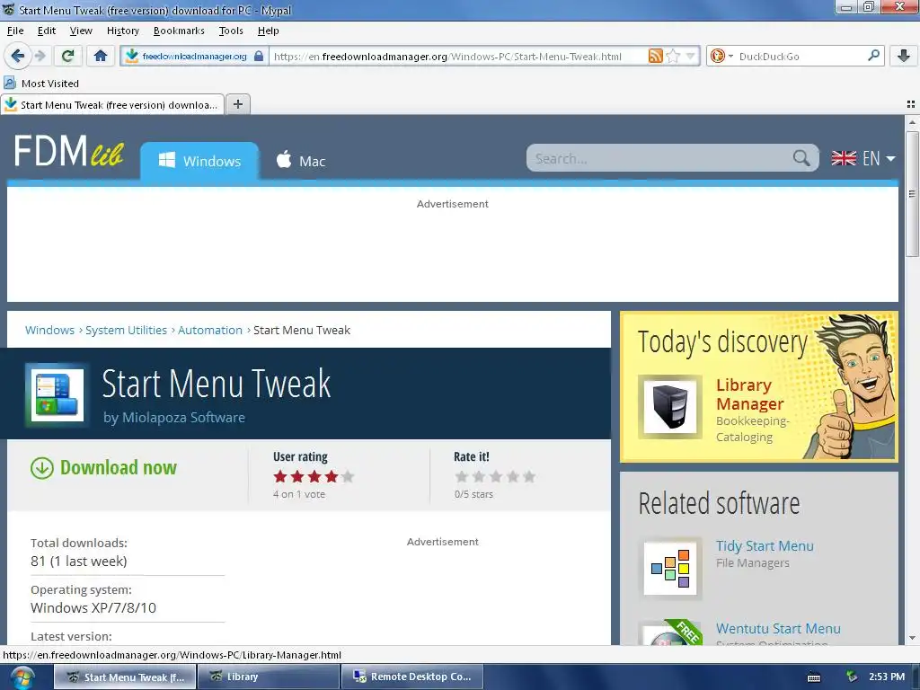Click the magnifier in the DuckDuckGo search box

873,56
